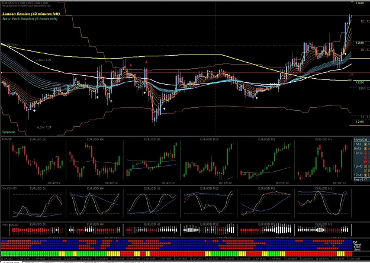Open the EURUSD D1 candlestick mini chart
Viewport: 370px width, 263px height.
click(x=37, y=161)
